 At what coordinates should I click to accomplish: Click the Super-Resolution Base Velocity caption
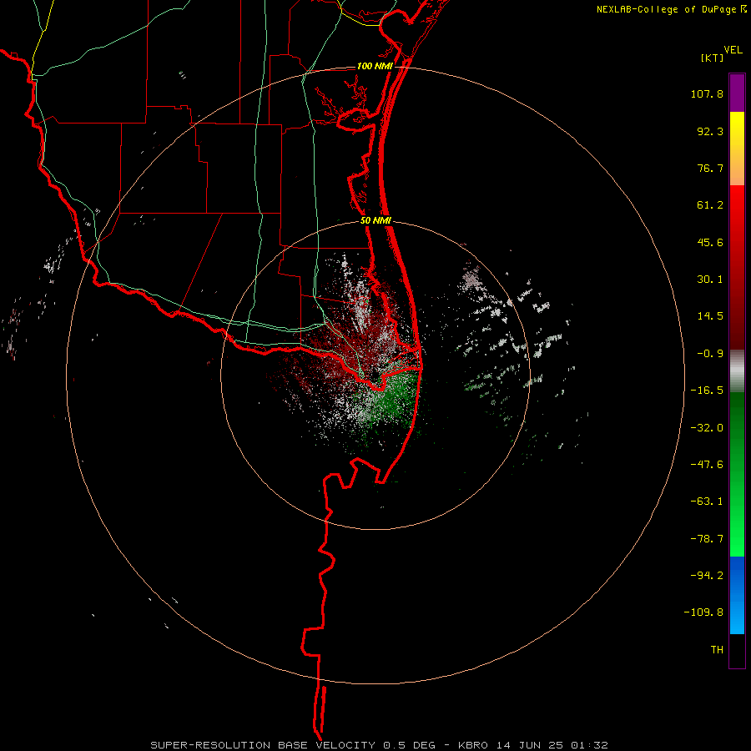[x=380, y=745]
